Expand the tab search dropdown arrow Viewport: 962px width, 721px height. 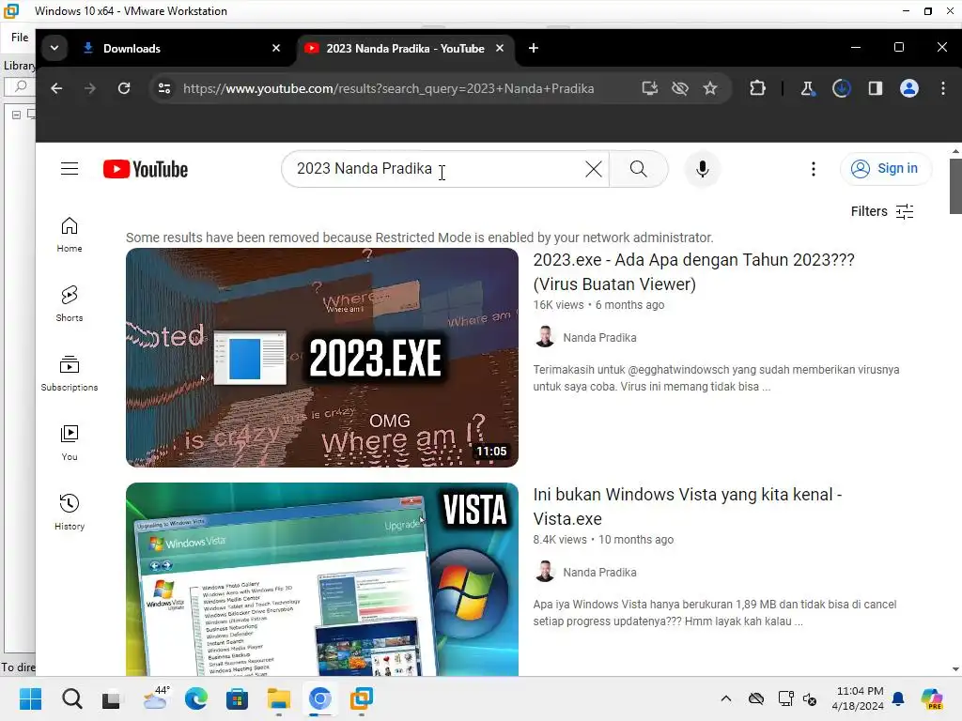tap(54, 48)
